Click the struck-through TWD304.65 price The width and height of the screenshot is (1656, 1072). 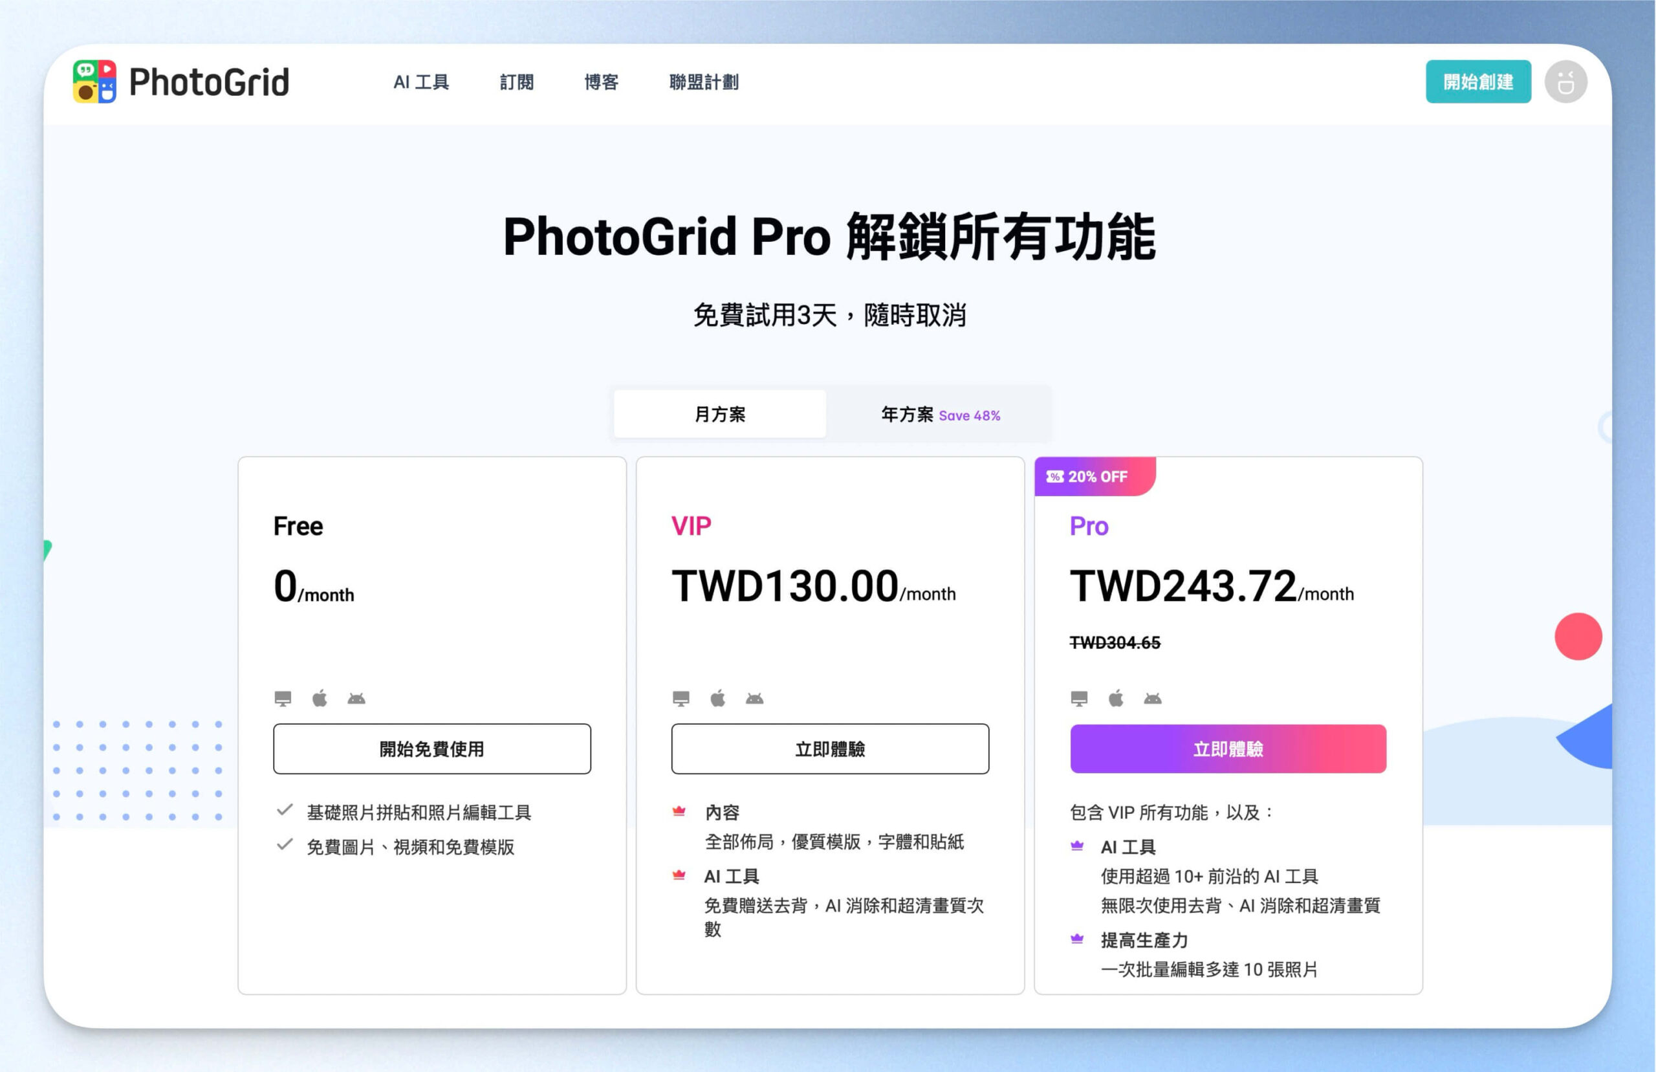coord(1115,642)
